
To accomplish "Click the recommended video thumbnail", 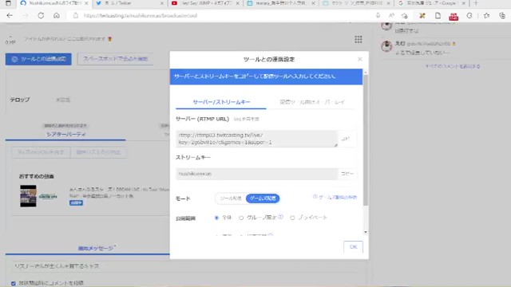I will (x=29, y=196).
